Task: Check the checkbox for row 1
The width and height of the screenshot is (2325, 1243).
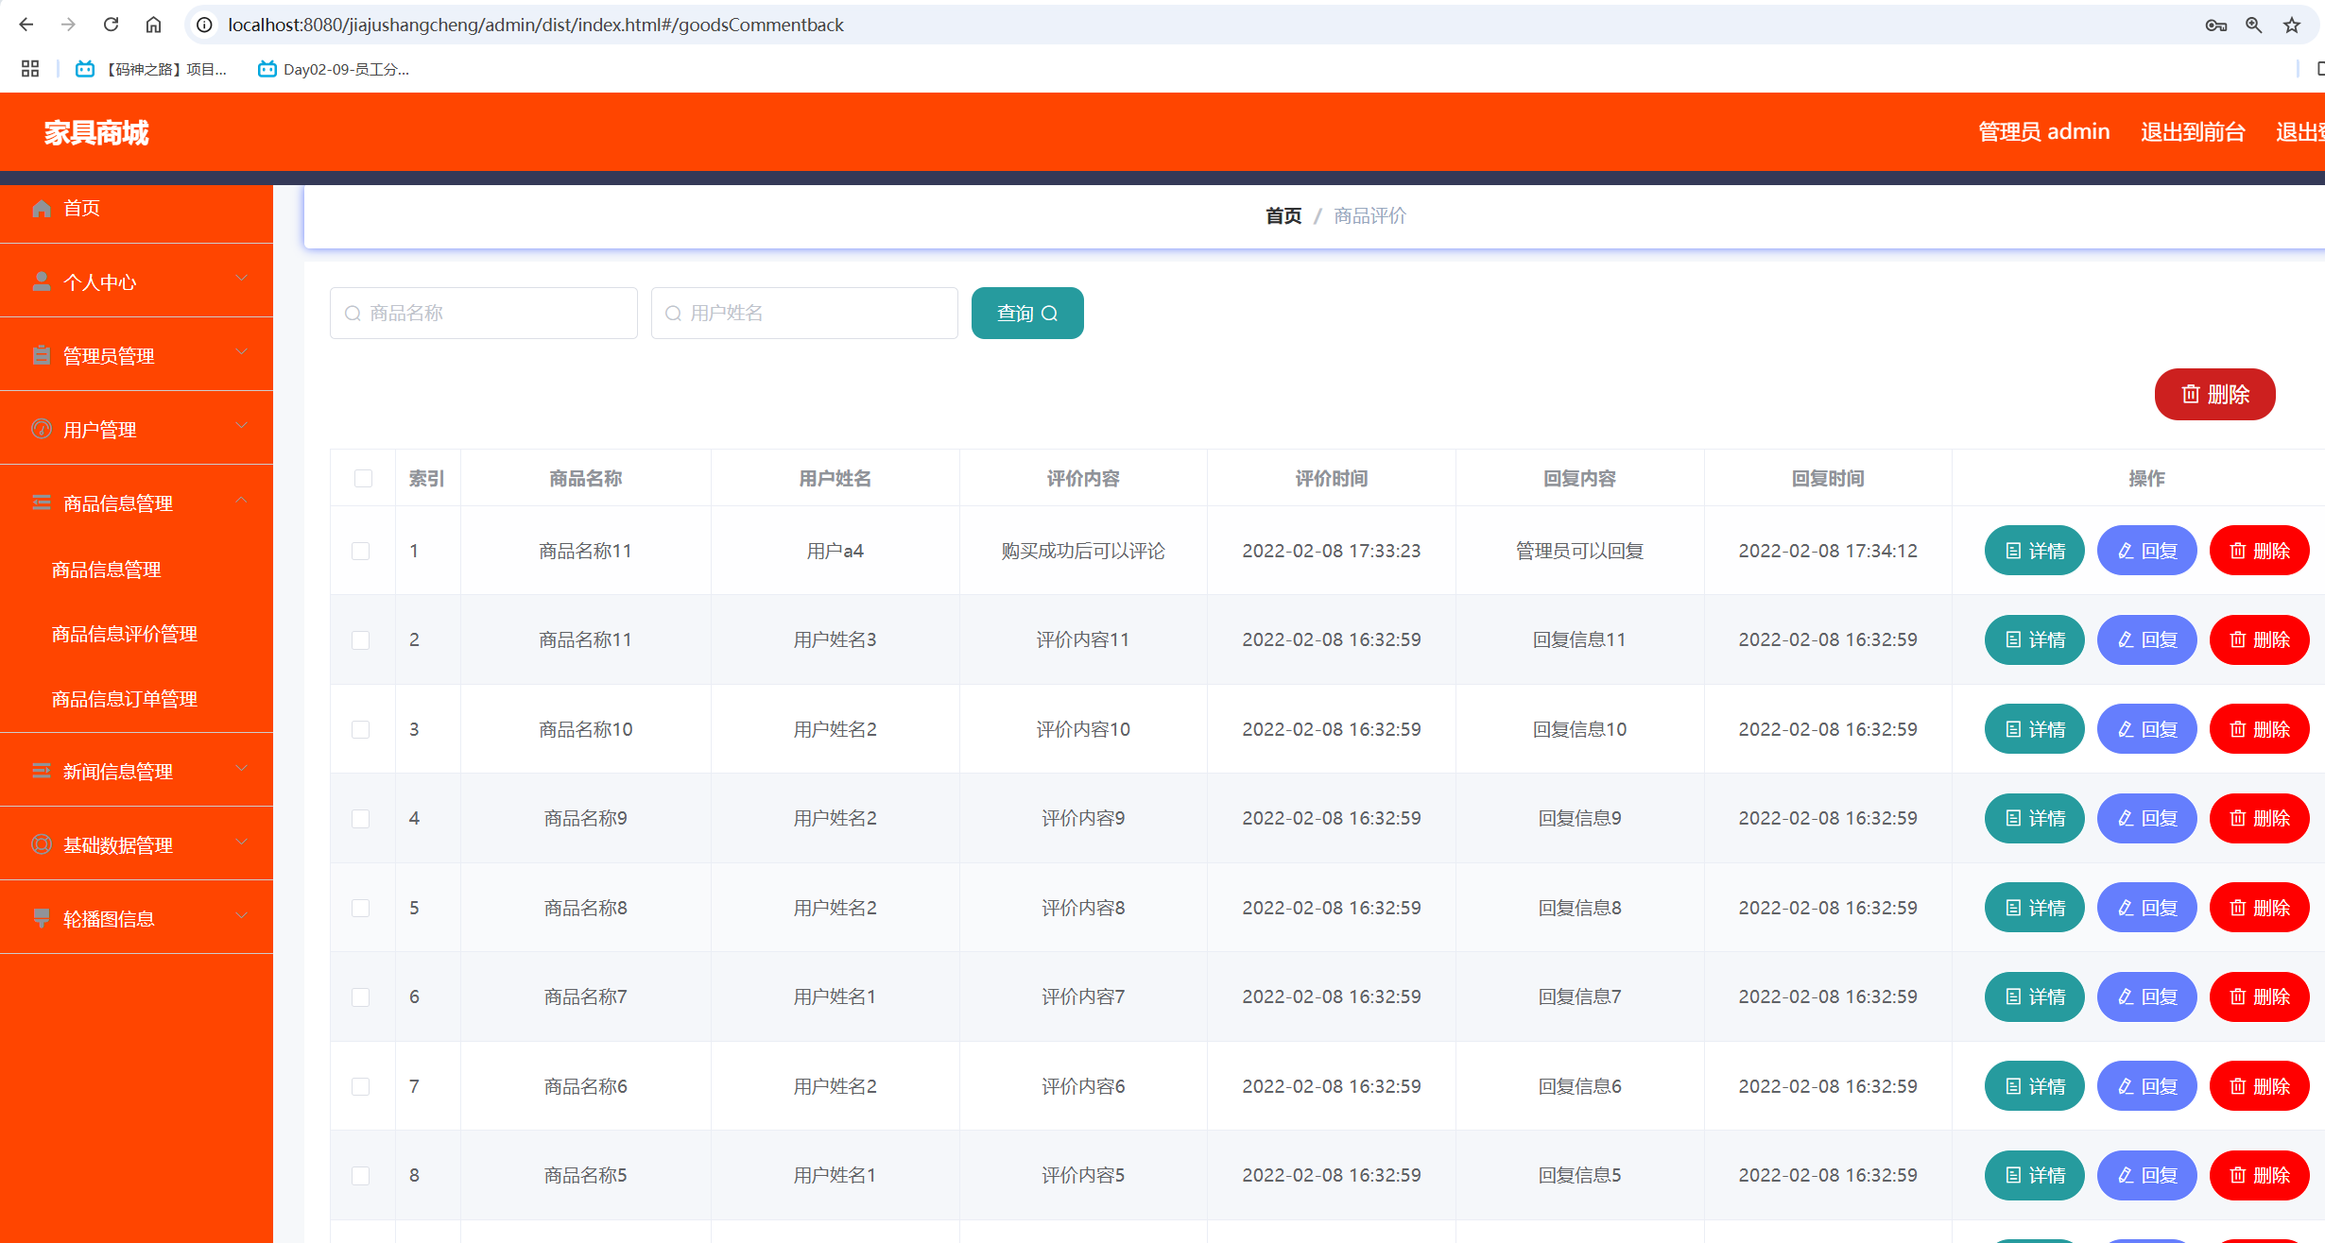Action: [361, 551]
